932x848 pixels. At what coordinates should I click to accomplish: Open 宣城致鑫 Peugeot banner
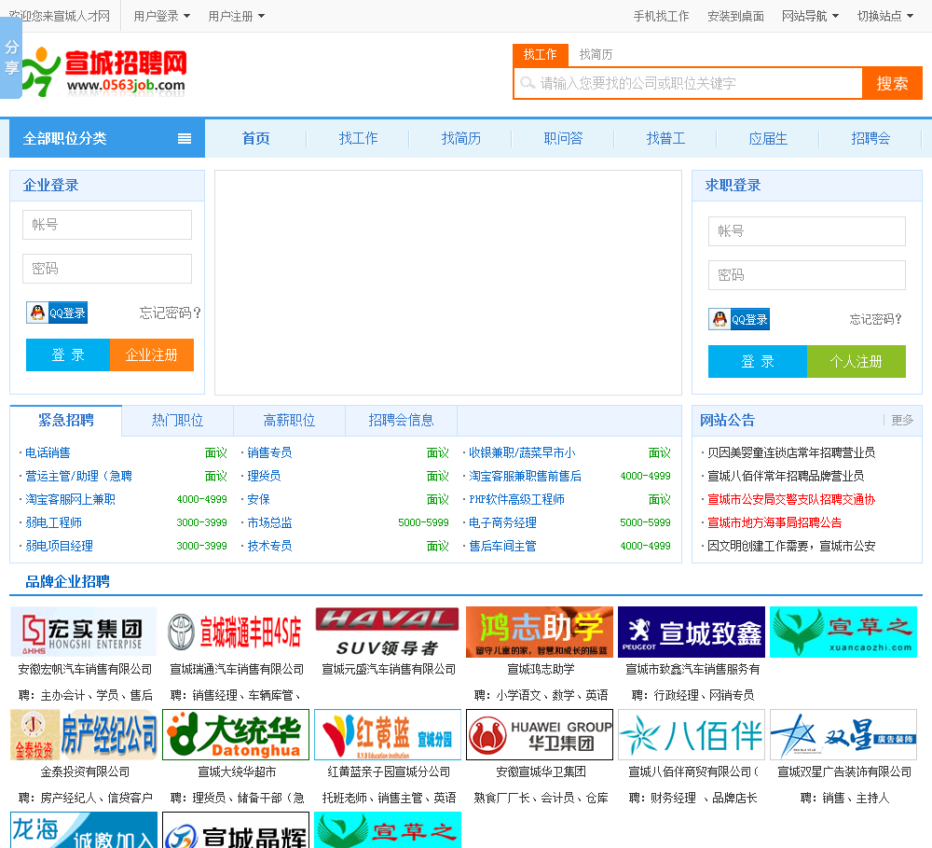point(692,632)
